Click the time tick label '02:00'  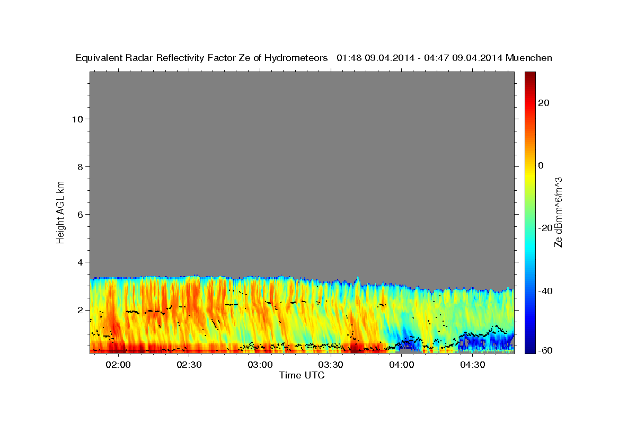click(x=118, y=365)
